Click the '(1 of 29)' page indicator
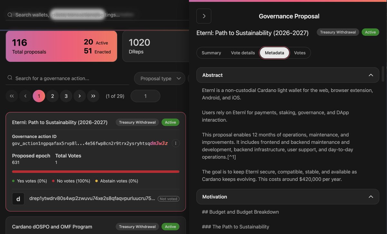 [115, 96]
